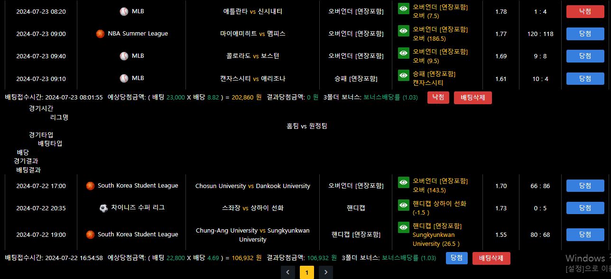
Task: Click the soccer ball icon for Chinese Super League
Action: (103, 208)
